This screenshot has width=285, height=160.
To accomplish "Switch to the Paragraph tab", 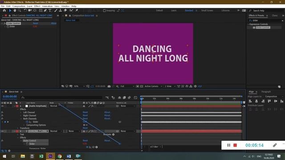I will (266, 92).
